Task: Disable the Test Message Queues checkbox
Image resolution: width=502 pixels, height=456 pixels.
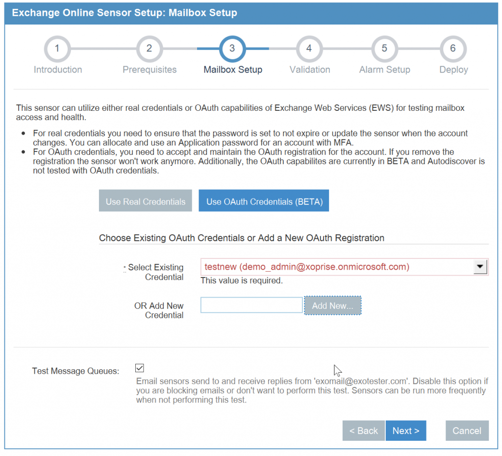Action: pyautogui.click(x=139, y=368)
